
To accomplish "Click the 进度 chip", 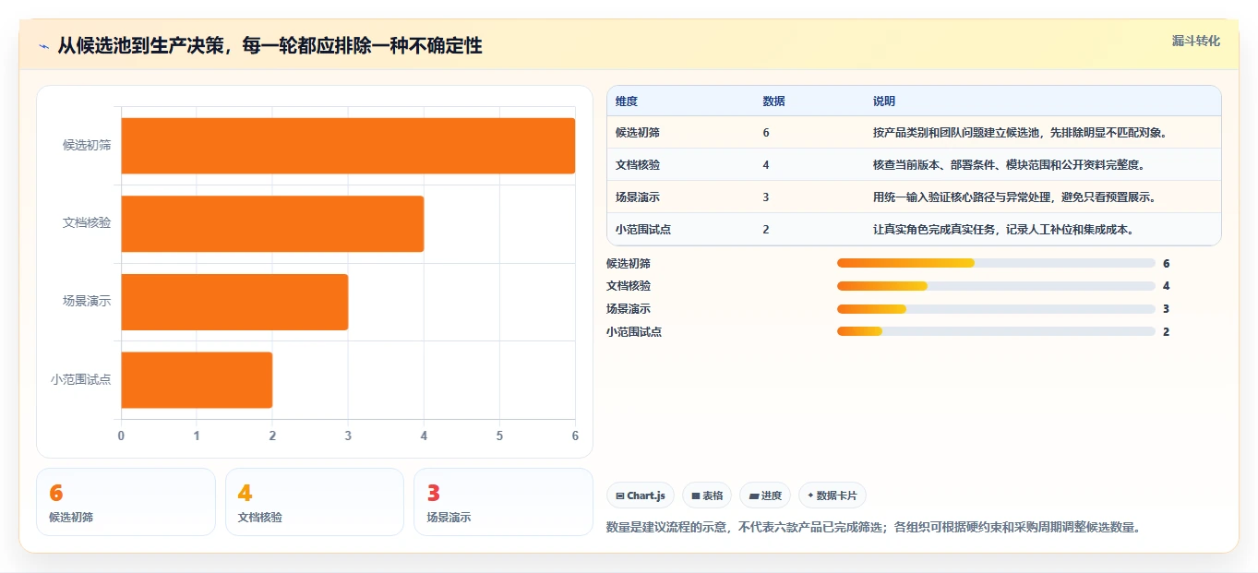I will point(765,495).
